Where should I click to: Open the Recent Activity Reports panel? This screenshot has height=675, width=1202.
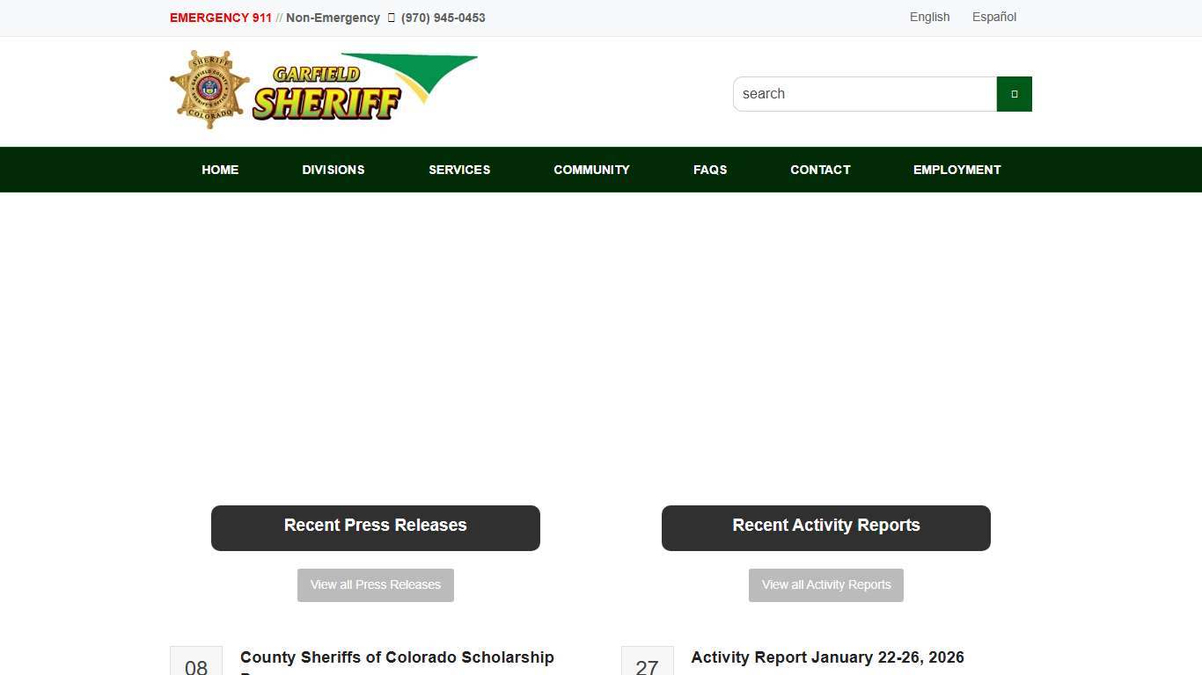click(x=825, y=527)
